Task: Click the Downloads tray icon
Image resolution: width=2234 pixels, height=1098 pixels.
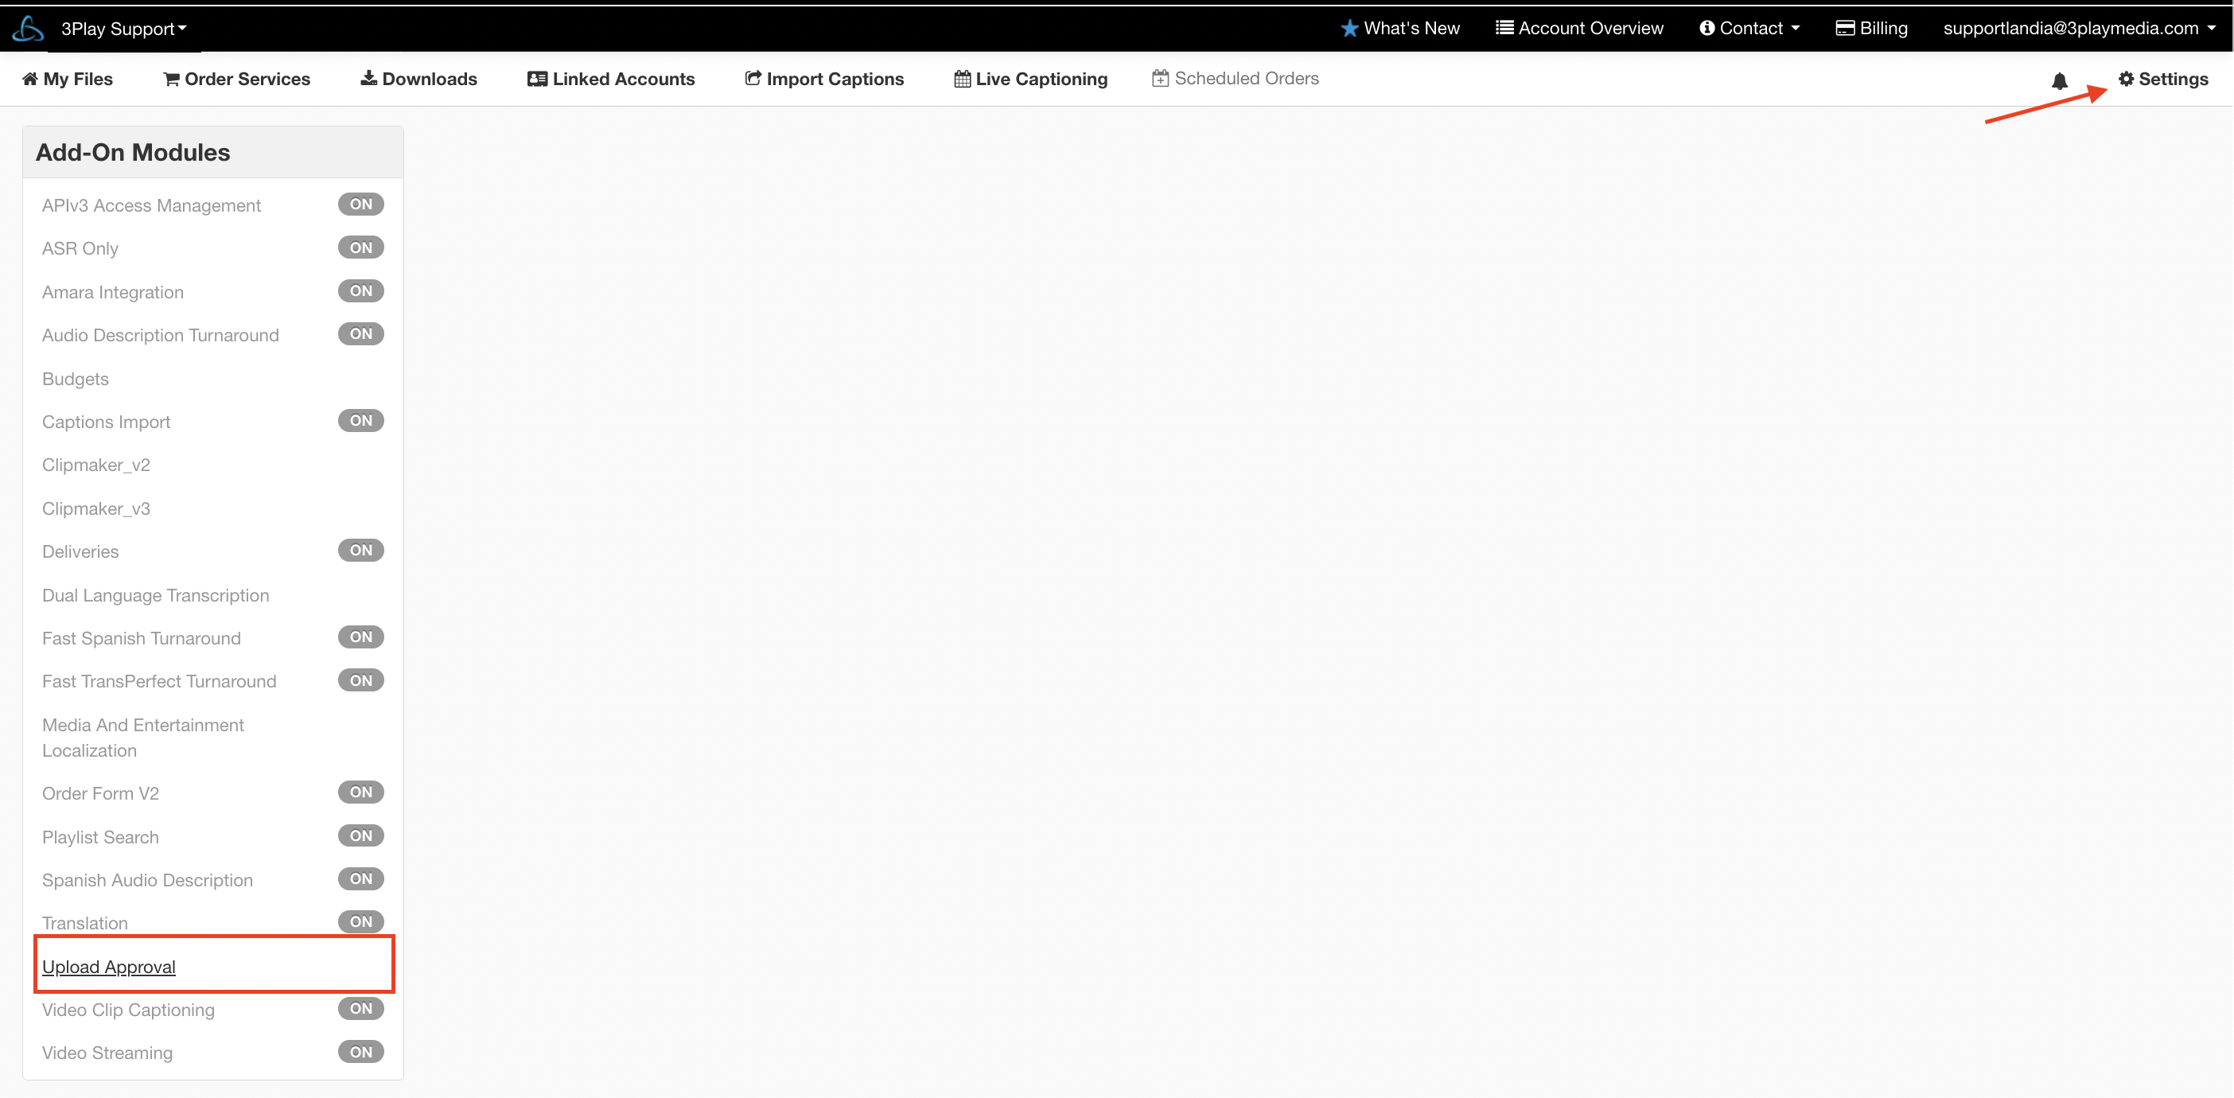Action: pyautogui.click(x=368, y=78)
